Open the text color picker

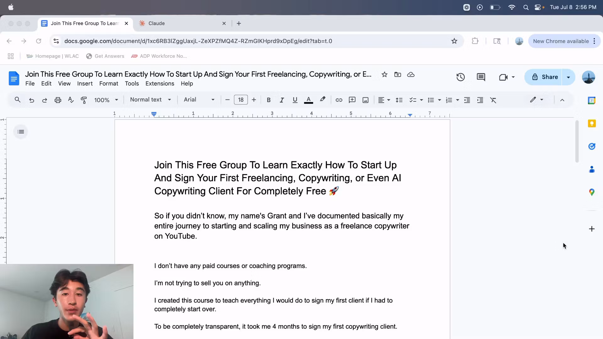(x=308, y=100)
